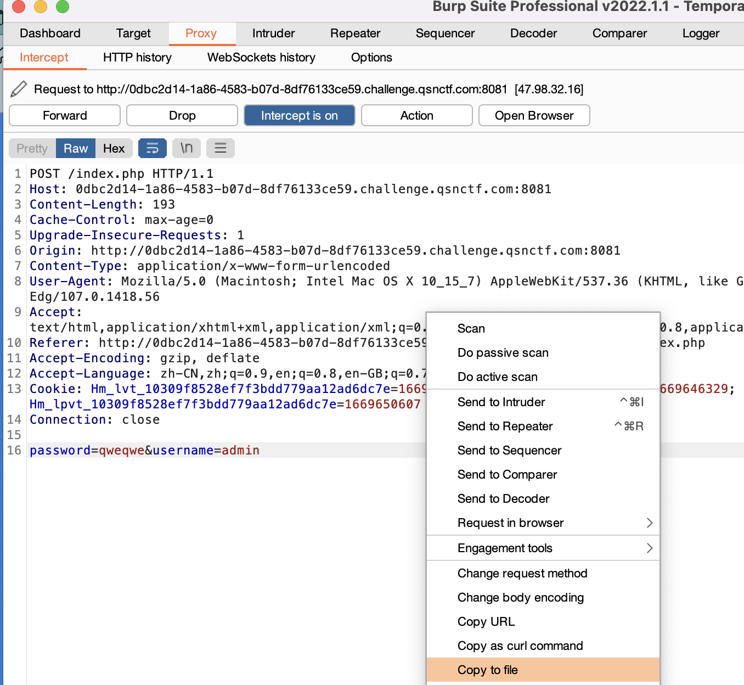The image size is (744, 685).
Task: Click the POST /index.php request line
Action: [122, 173]
